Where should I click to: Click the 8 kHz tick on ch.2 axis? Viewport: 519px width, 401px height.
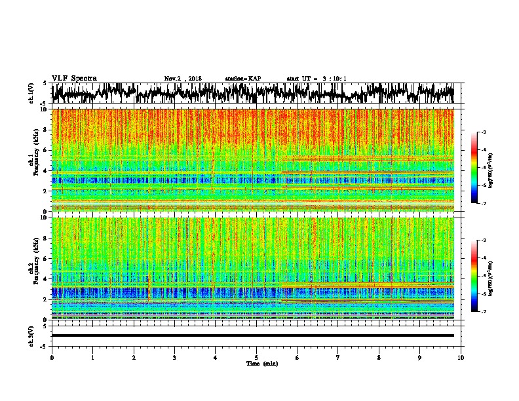pos(45,239)
